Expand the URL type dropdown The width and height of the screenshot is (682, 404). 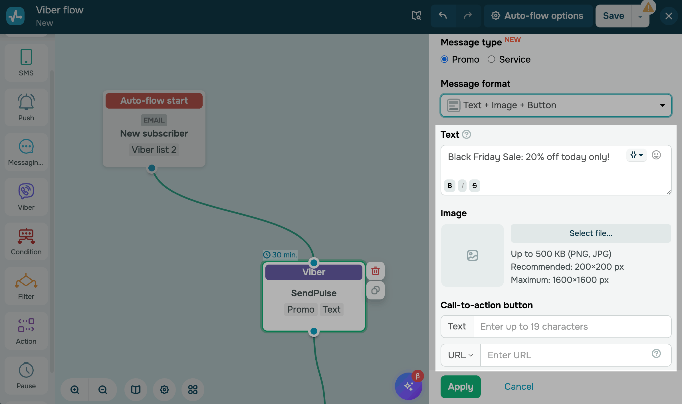coord(461,355)
